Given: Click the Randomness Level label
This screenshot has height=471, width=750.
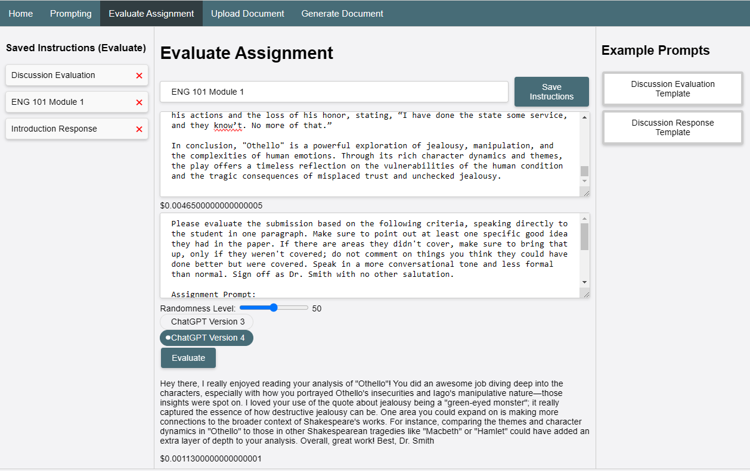Looking at the screenshot, I should pos(198,308).
